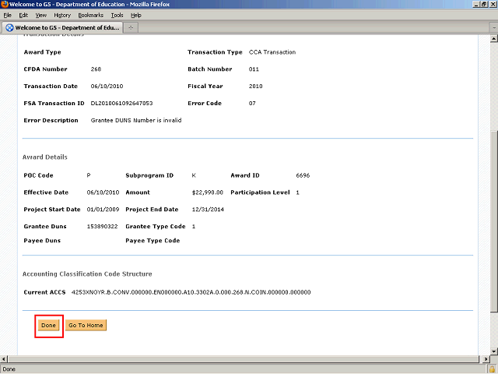This screenshot has height=374, width=498.
Task: Open the File menu
Action: point(7,16)
